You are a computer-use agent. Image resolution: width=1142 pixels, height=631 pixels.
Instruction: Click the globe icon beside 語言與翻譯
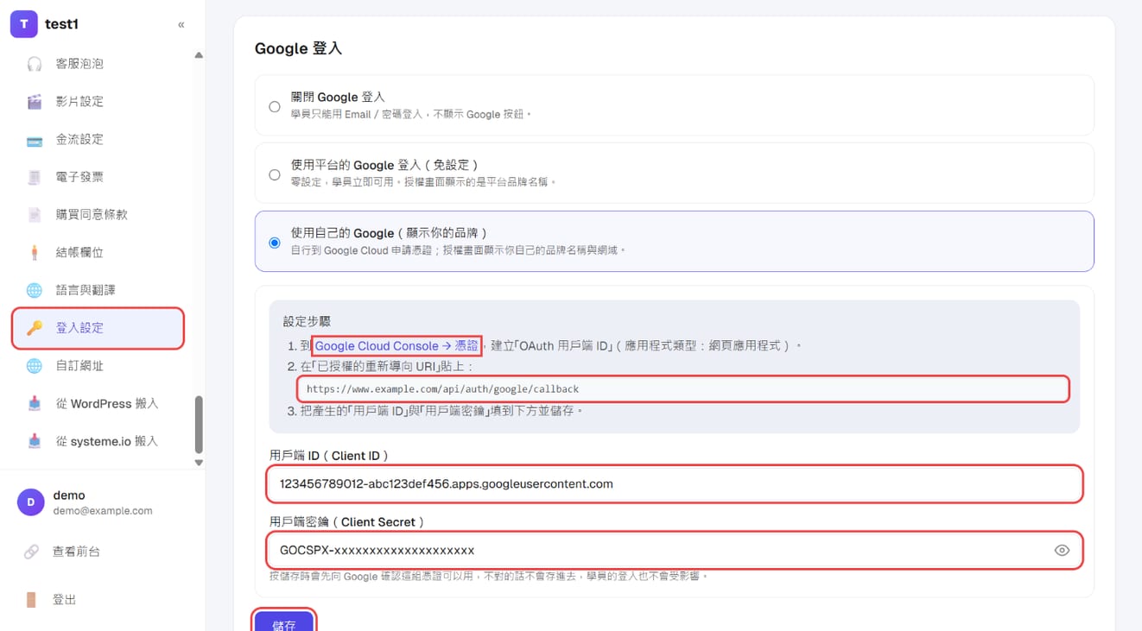(35, 290)
